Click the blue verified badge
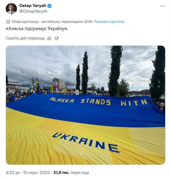 (x=50, y=6)
